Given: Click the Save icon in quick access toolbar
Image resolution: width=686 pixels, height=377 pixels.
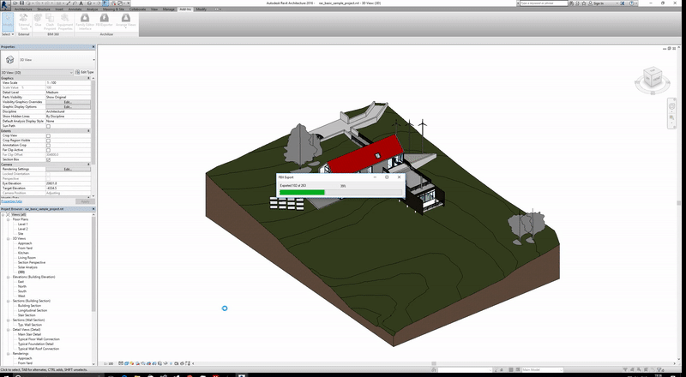Looking at the screenshot, I should click(x=22, y=3).
